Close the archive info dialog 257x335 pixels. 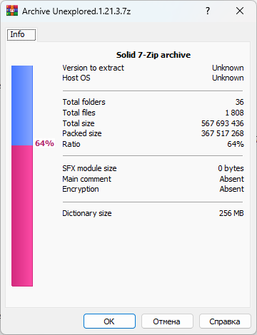pyautogui.click(x=240, y=11)
